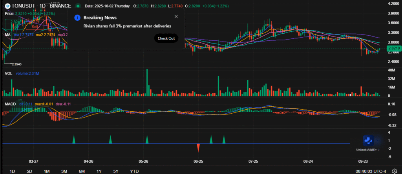Click the 09-23 date axis label
The width and height of the screenshot is (402, 174).
click(x=363, y=161)
